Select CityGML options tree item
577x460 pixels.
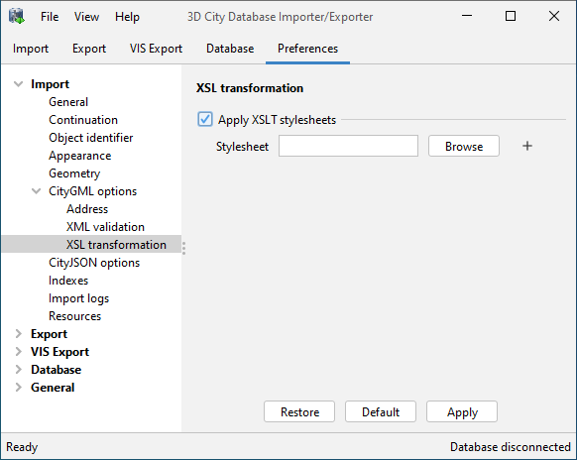(x=93, y=191)
